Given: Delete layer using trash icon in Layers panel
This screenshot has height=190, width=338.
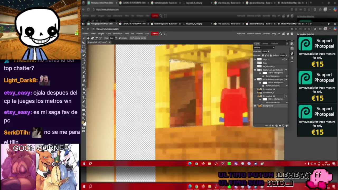Looking at the screenshot, I should coord(287,126).
